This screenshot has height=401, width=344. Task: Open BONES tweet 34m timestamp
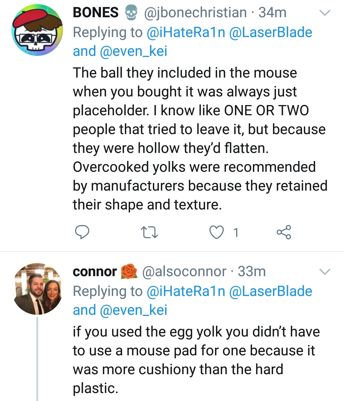click(x=273, y=13)
